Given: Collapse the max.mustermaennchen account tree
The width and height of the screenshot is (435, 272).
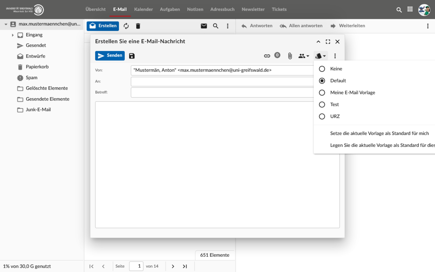Looking at the screenshot, I should [6, 24].
